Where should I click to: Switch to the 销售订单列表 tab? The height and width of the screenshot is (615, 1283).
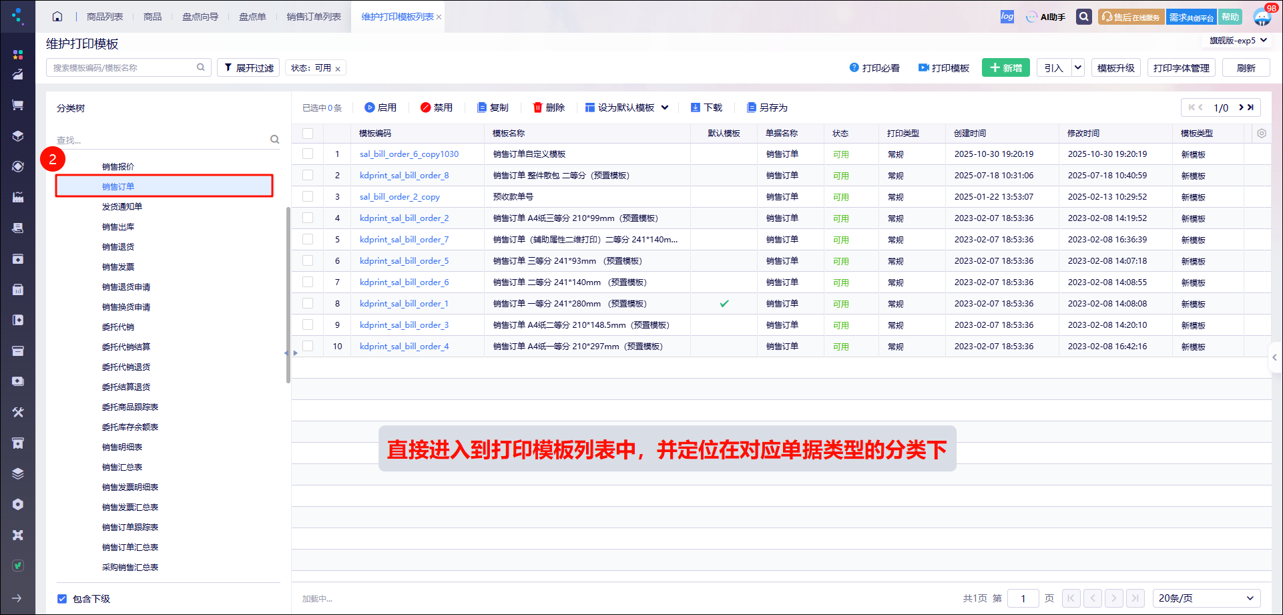[314, 17]
